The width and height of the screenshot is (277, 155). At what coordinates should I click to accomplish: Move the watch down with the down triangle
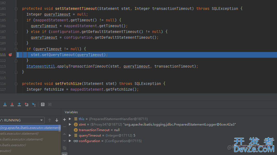pyautogui.click(x=64, y=141)
